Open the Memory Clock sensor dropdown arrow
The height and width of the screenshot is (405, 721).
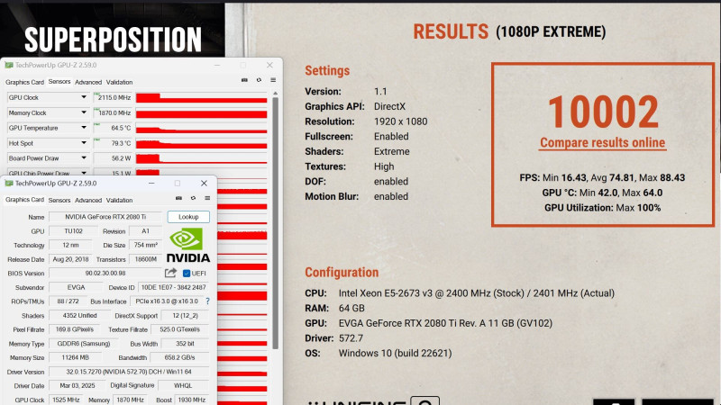coord(84,112)
